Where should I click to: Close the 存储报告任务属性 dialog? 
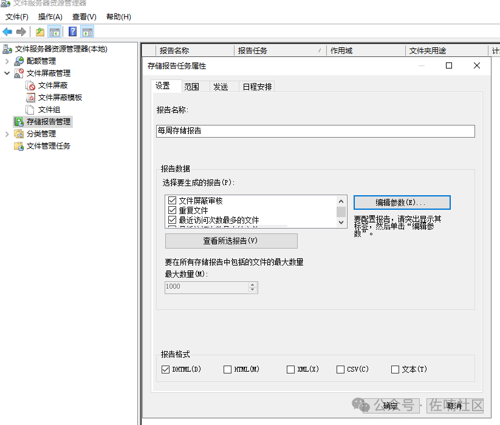tap(477, 65)
